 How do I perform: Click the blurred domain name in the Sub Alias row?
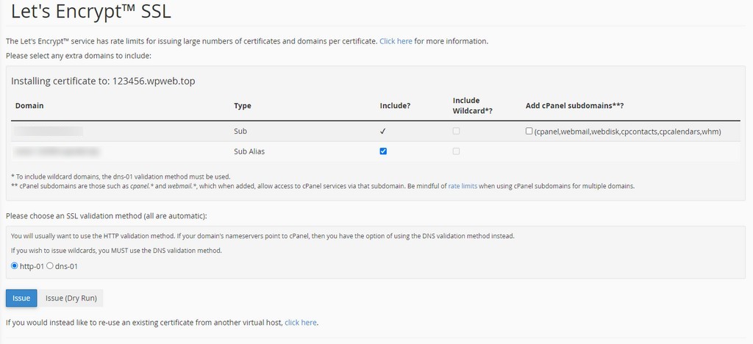[x=57, y=151]
